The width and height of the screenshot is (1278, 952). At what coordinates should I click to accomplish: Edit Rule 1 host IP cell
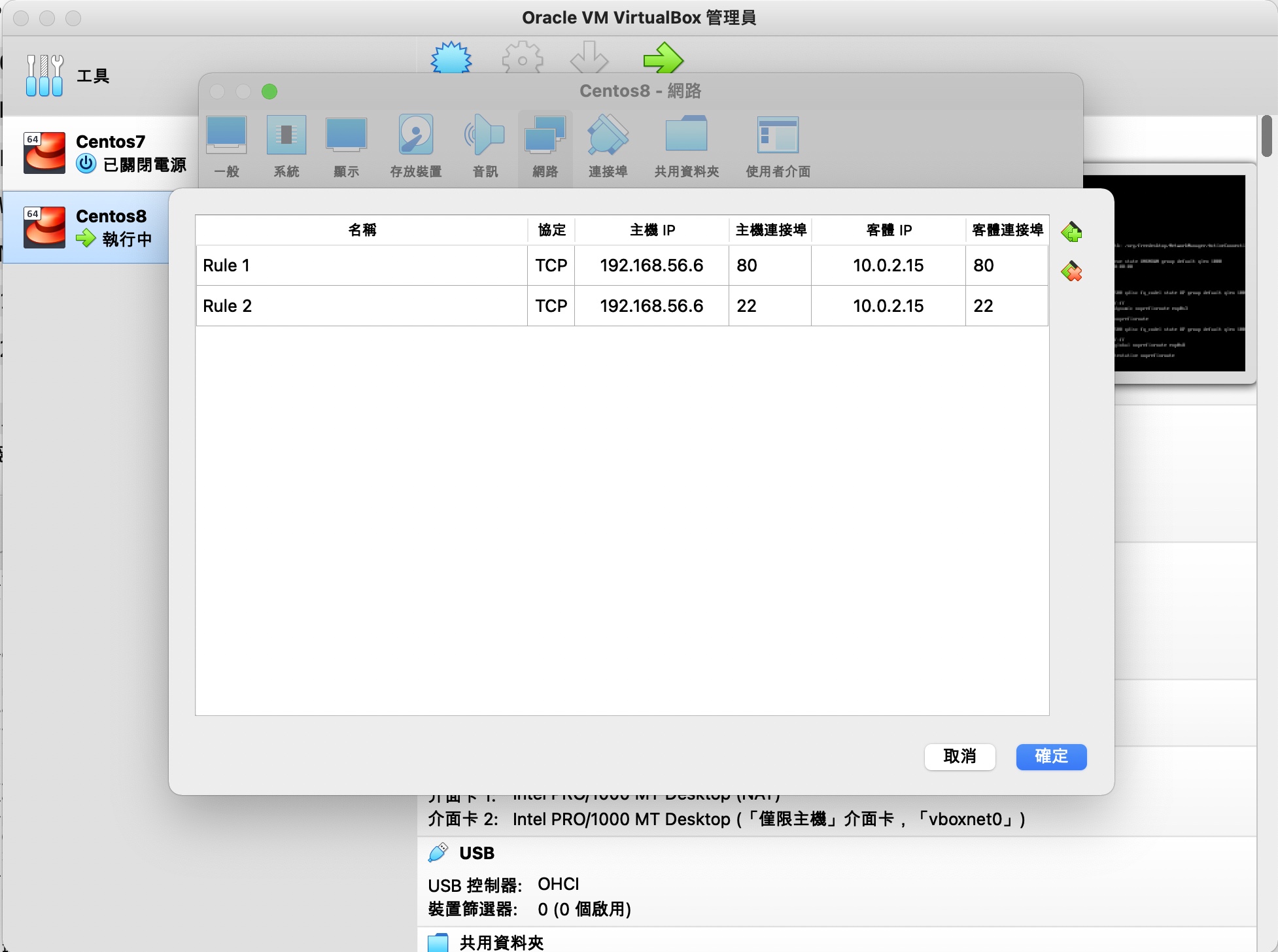click(x=651, y=265)
